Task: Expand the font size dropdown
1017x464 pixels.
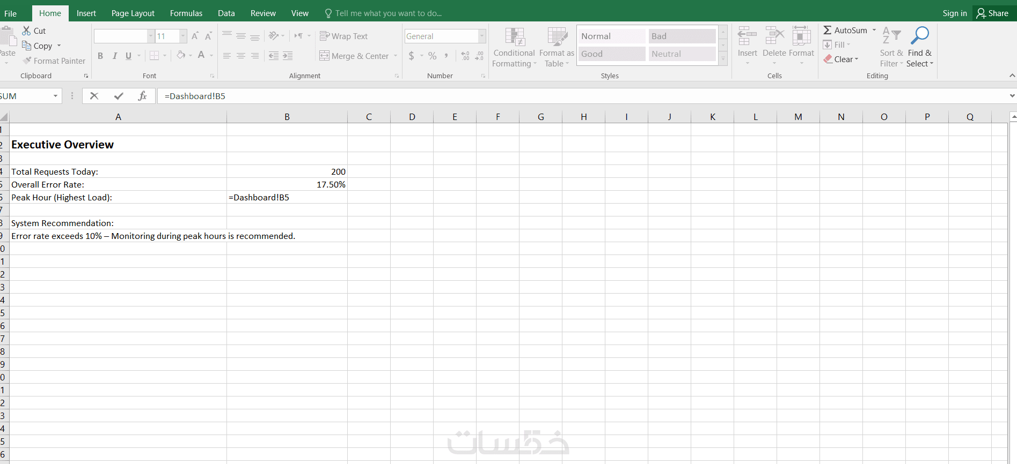Action: (183, 36)
